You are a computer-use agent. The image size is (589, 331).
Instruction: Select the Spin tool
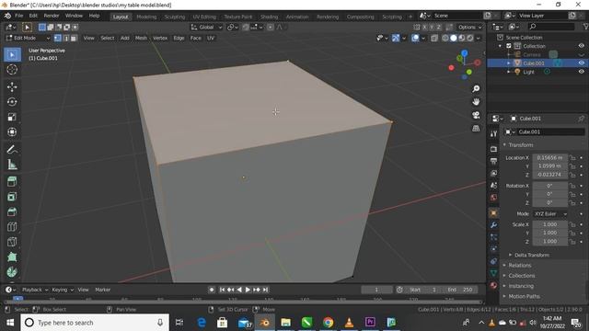point(12,272)
